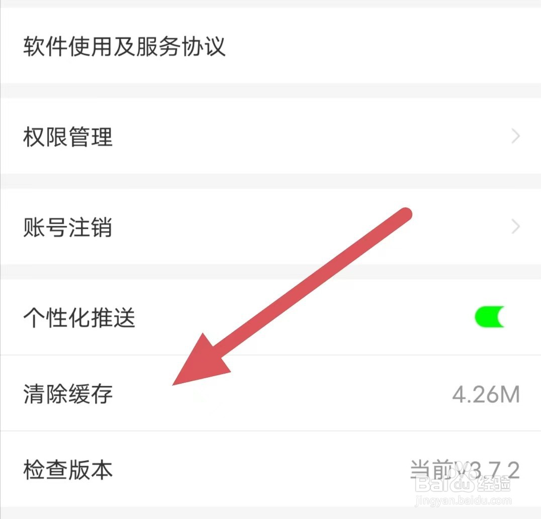Select the 账号注销 option

(270, 227)
